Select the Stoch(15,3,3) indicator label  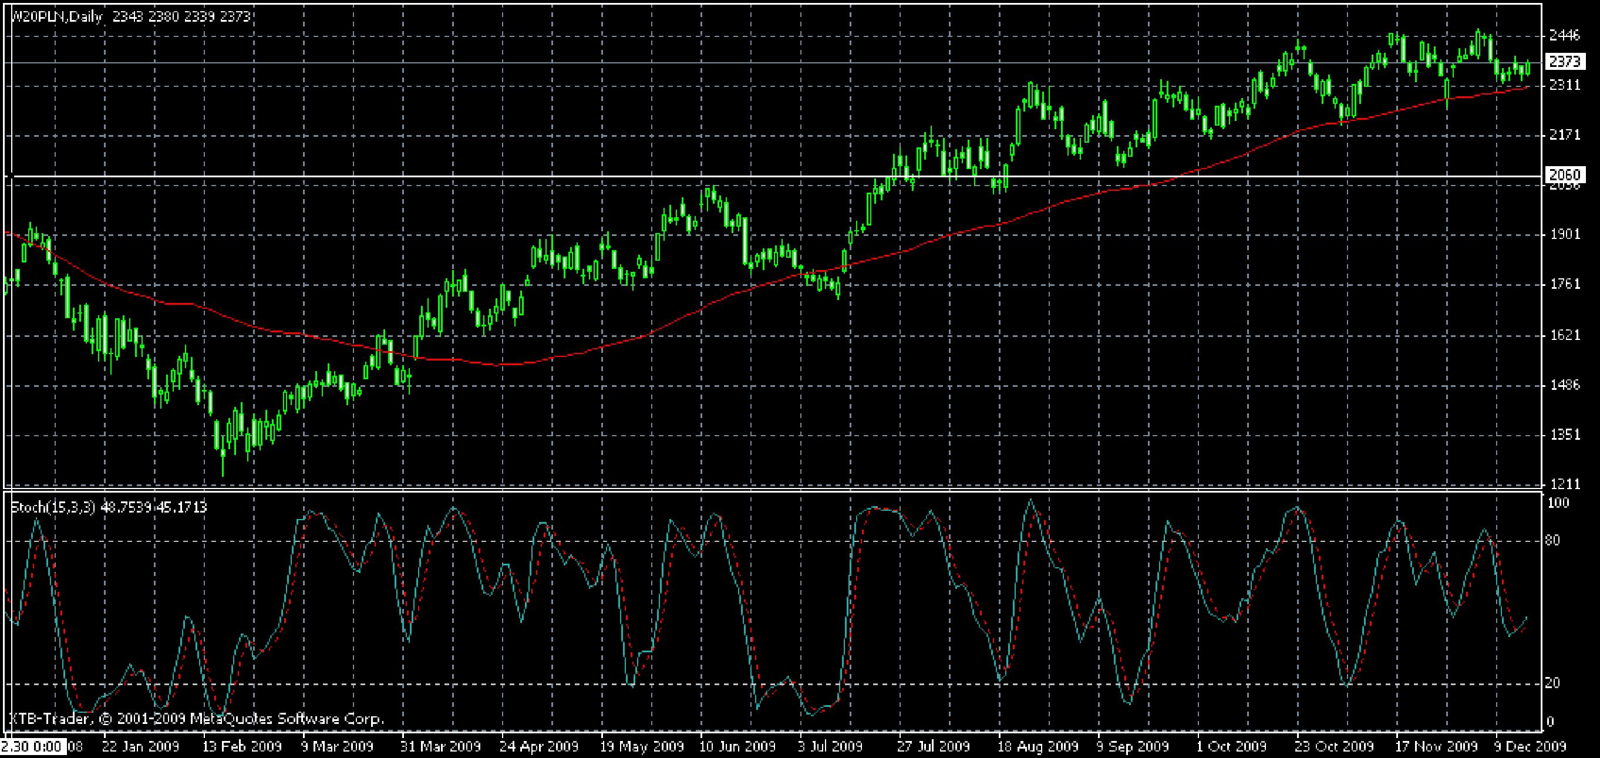coord(53,507)
